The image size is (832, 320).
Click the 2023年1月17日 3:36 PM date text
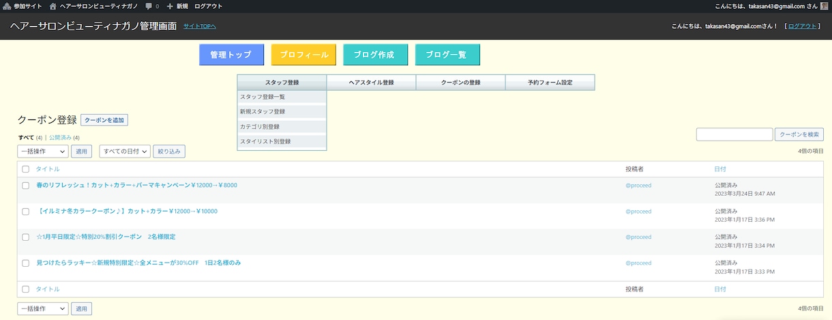click(x=744, y=220)
